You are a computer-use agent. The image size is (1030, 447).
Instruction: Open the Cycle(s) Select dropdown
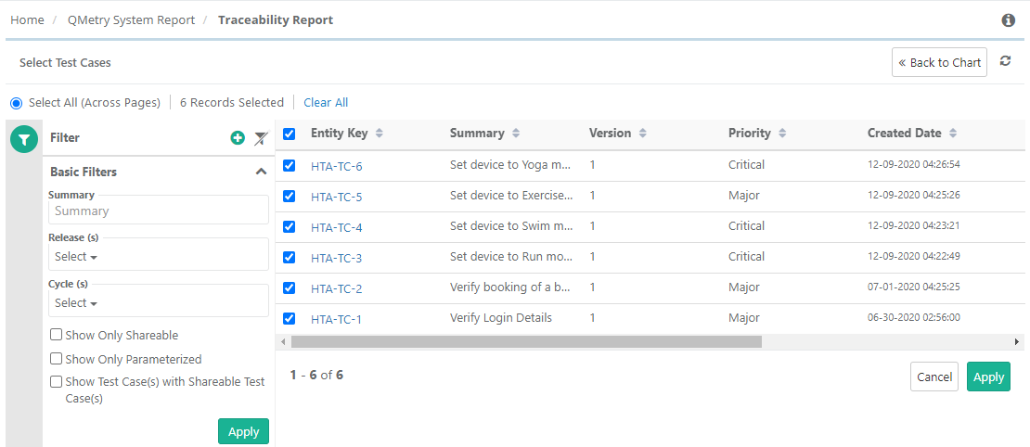[x=76, y=303]
